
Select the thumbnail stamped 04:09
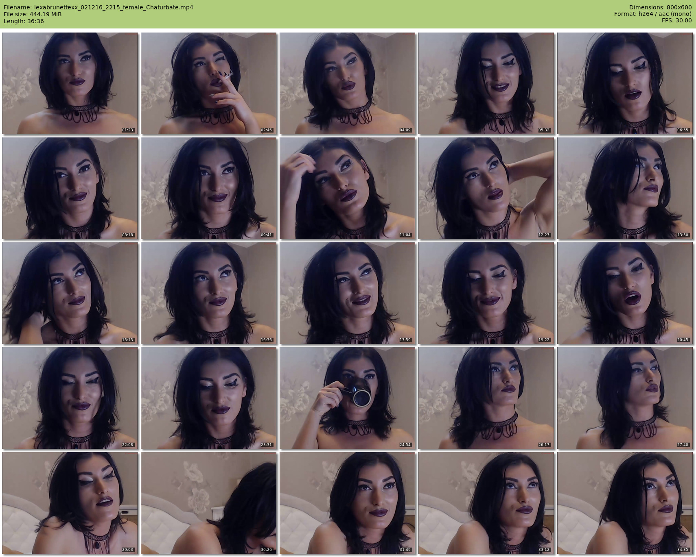(348, 83)
